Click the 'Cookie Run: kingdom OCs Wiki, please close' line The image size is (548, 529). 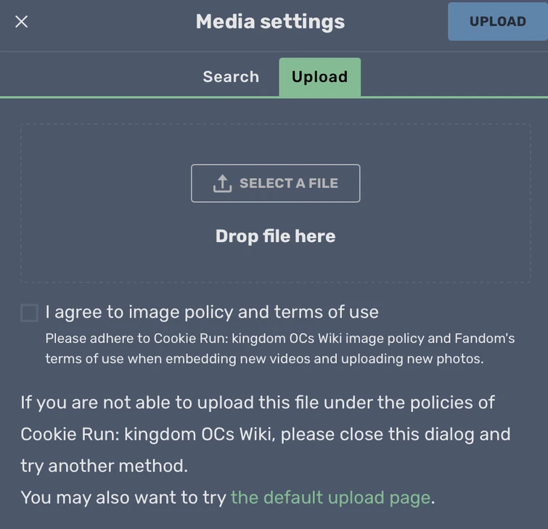[x=266, y=435]
